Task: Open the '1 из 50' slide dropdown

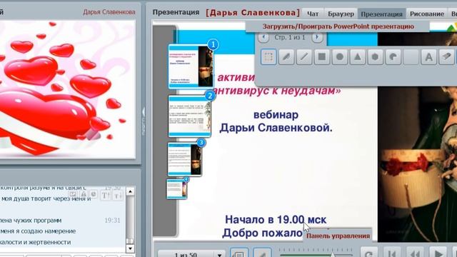Action: coord(191,254)
